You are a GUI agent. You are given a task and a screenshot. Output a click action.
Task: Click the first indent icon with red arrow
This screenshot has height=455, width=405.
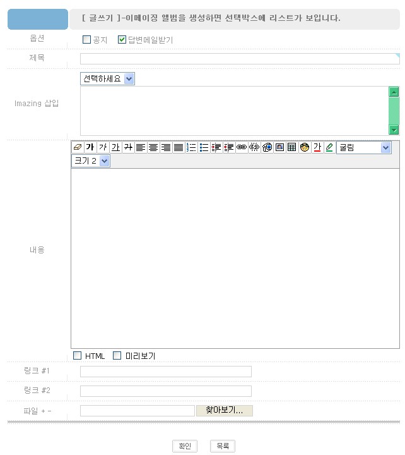216,147
